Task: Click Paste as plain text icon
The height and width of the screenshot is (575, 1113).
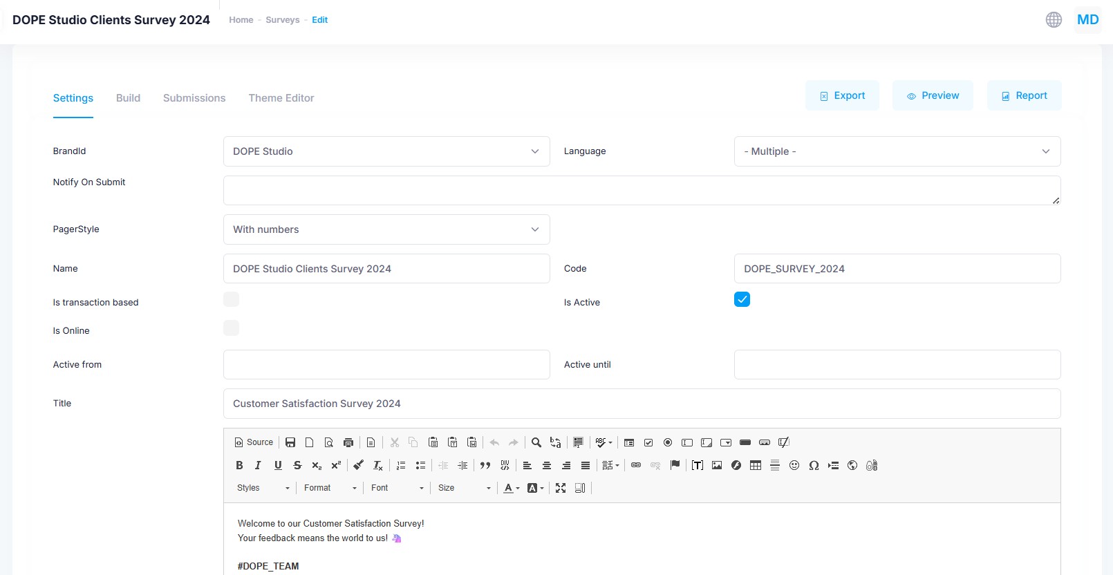Action: coord(452,442)
